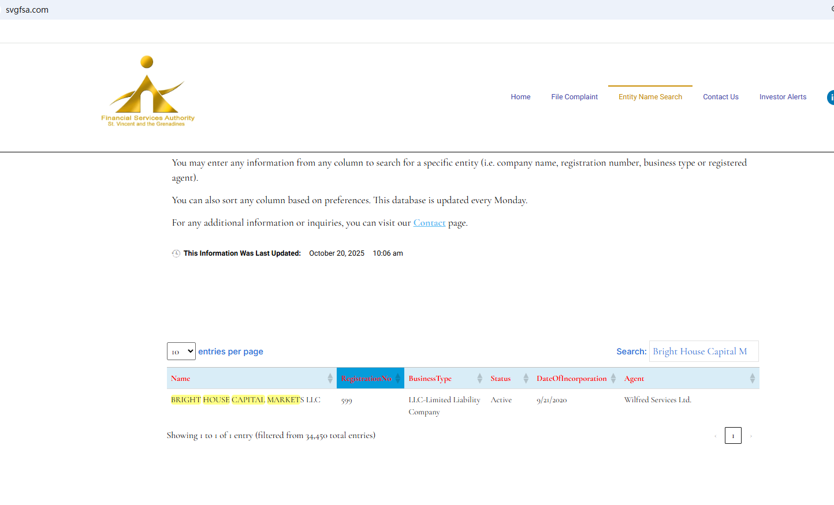Image resolution: width=834 pixels, height=505 pixels.
Task: Click the previous page pagination arrow
Action: click(715, 436)
